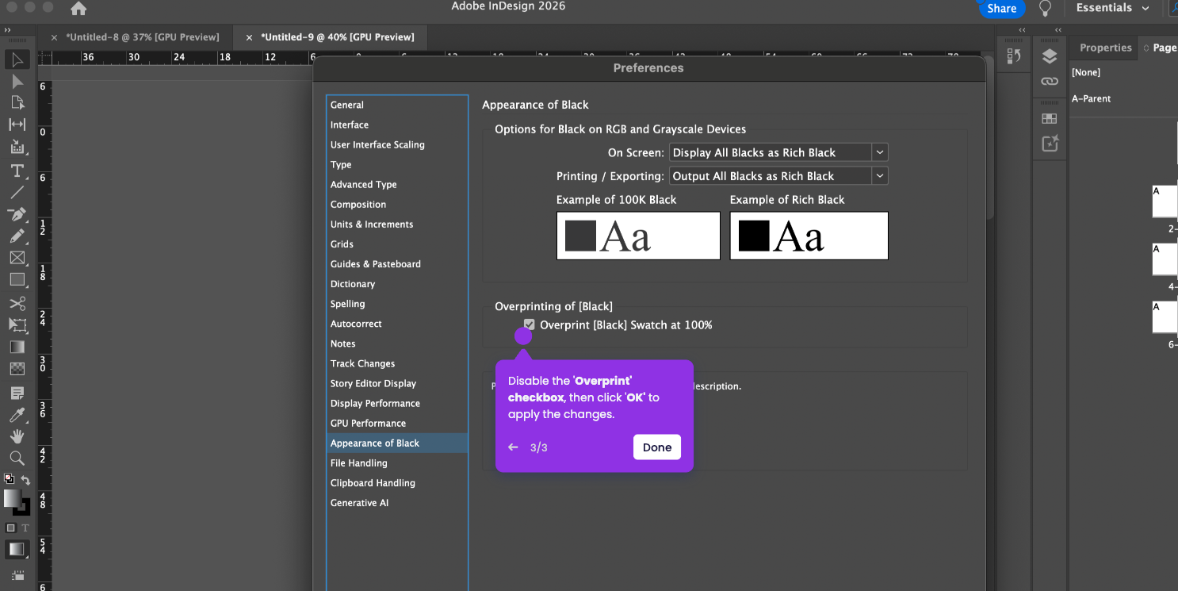1178x591 pixels.
Task: Open the Printing / Exporting black dropdown
Action: tap(778, 176)
